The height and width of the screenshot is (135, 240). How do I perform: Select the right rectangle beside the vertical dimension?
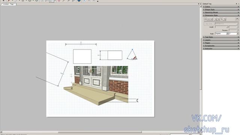pos(115,55)
